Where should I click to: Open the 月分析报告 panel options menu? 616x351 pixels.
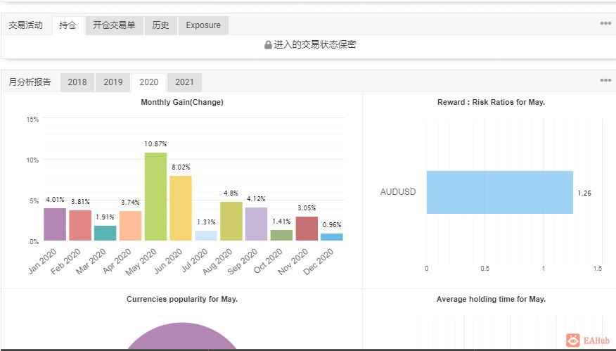pos(605,80)
